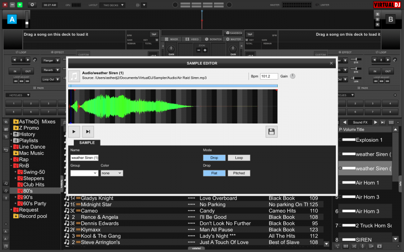Trigger left deck hotcue pad 6

(x=31, y=112)
